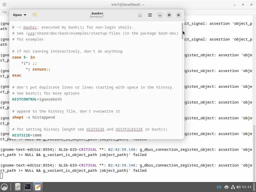Click the '/usr/share/doc/bash/examples' comment line
Viewport: 256px width, 192px height.
click(x=95, y=33)
